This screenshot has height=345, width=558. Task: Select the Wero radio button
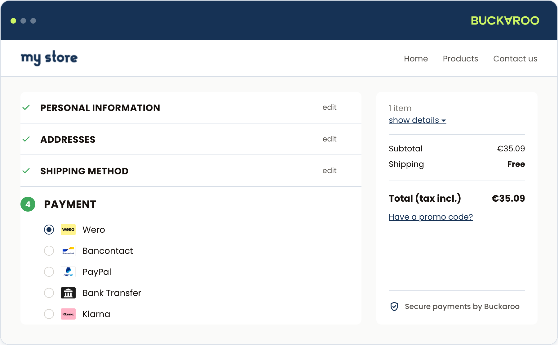(x=49, y=230)
